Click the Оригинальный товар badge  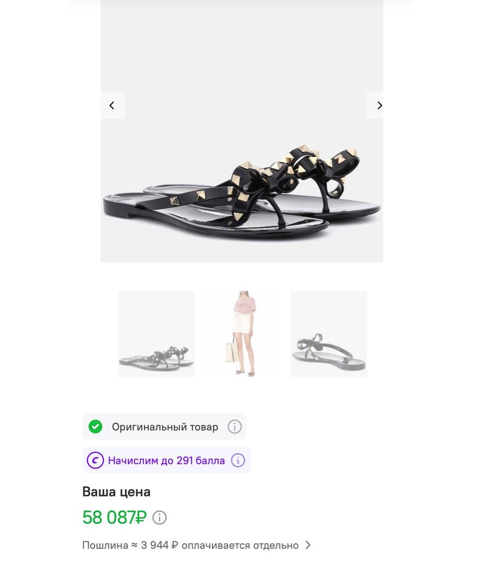[164, 426]
